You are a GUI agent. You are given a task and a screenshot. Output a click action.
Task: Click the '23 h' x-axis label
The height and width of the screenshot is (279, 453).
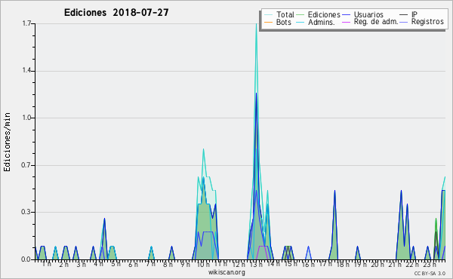(x=430, y=264)
